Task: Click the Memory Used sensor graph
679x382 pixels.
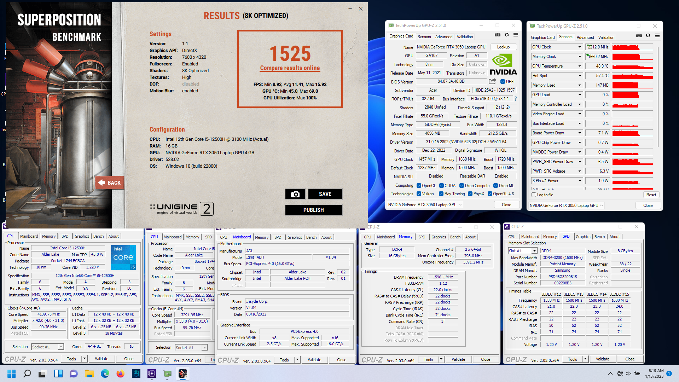Action: coord(632,85)
